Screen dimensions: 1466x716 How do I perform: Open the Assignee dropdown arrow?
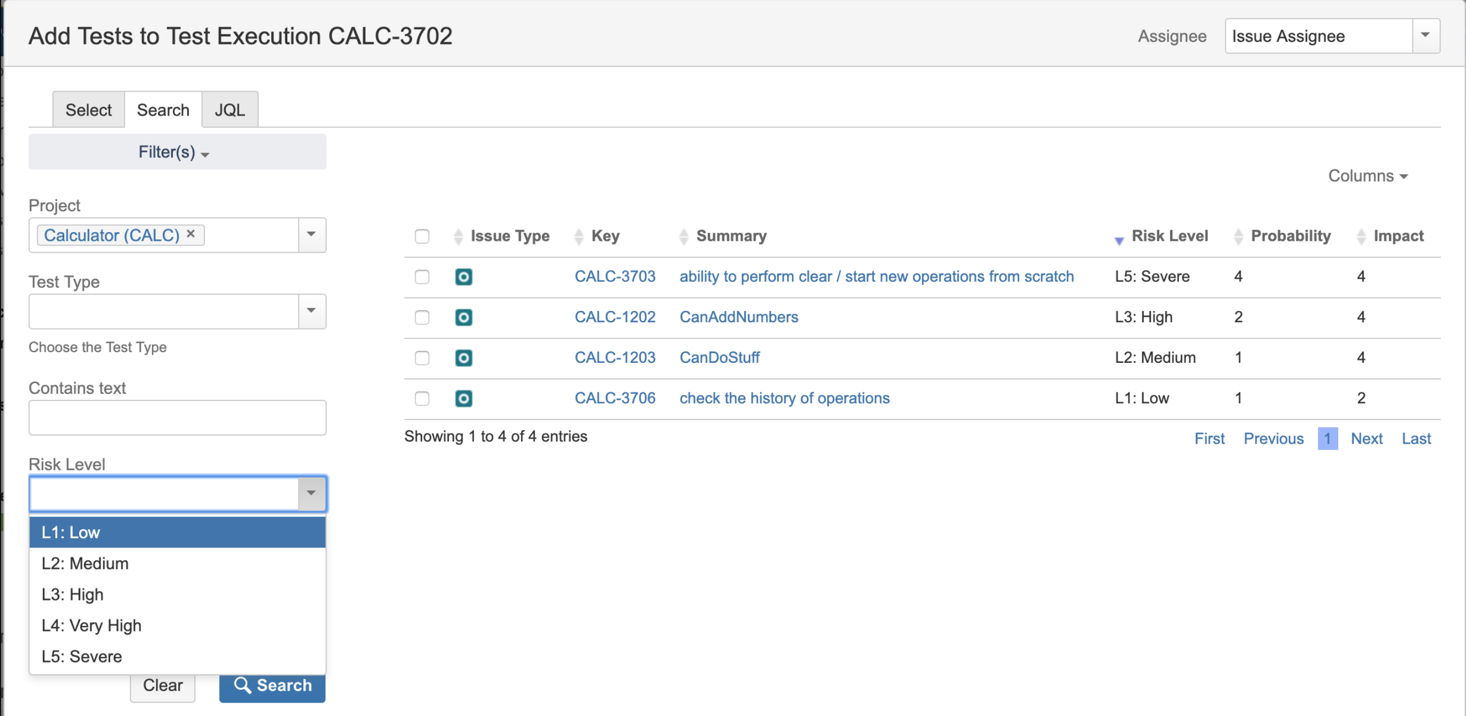point(1425,36)
